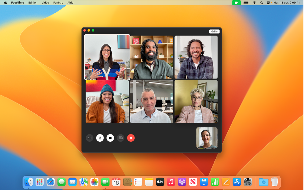Open the Vidéo menu
Image resolution: width=304 pixels, height=190 pixels.
pos(45,3)
